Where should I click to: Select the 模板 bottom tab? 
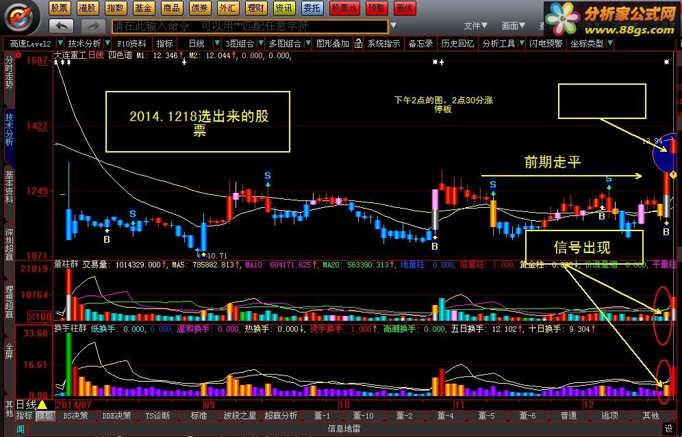[45, 416]
